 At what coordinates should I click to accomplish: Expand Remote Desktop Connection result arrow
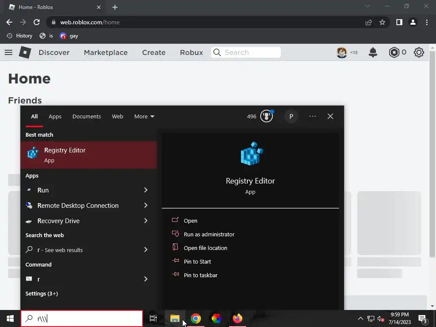click(146, 205)
